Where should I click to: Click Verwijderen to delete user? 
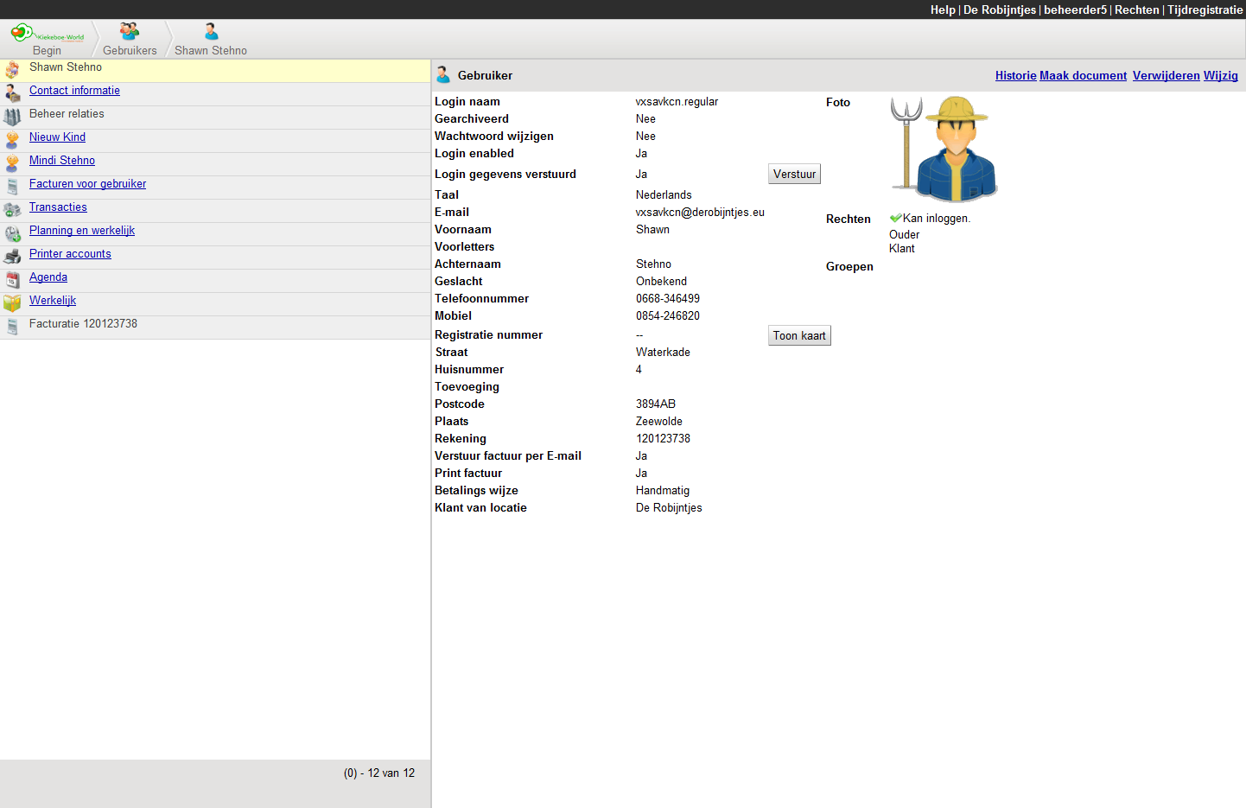(1166, 76)
